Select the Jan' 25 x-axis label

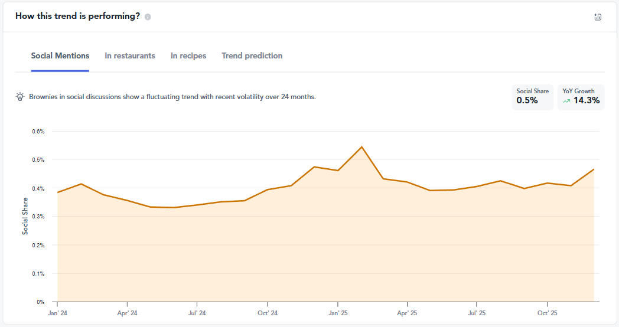tap(338, 313)
